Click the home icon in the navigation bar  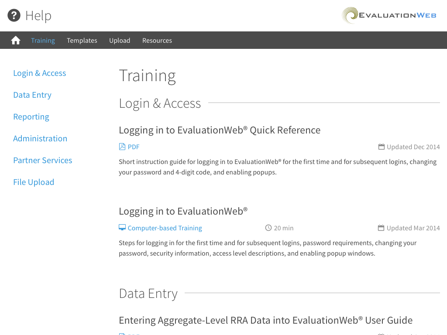tap(16, 41)
